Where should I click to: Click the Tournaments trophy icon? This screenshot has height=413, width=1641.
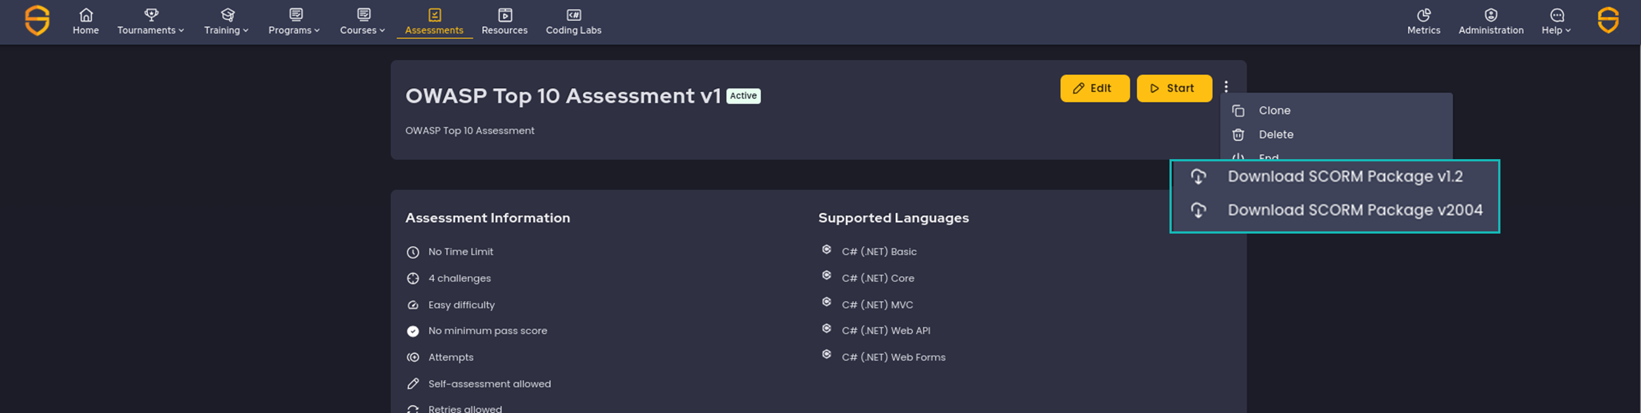coord(150,14)
